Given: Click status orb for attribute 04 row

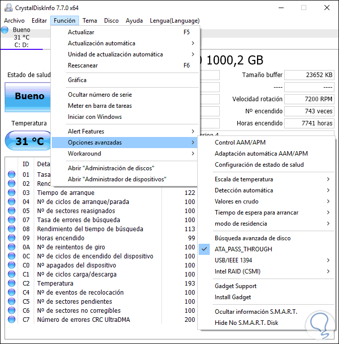Looking at the screenshot, I should click(x=12, y=201).
